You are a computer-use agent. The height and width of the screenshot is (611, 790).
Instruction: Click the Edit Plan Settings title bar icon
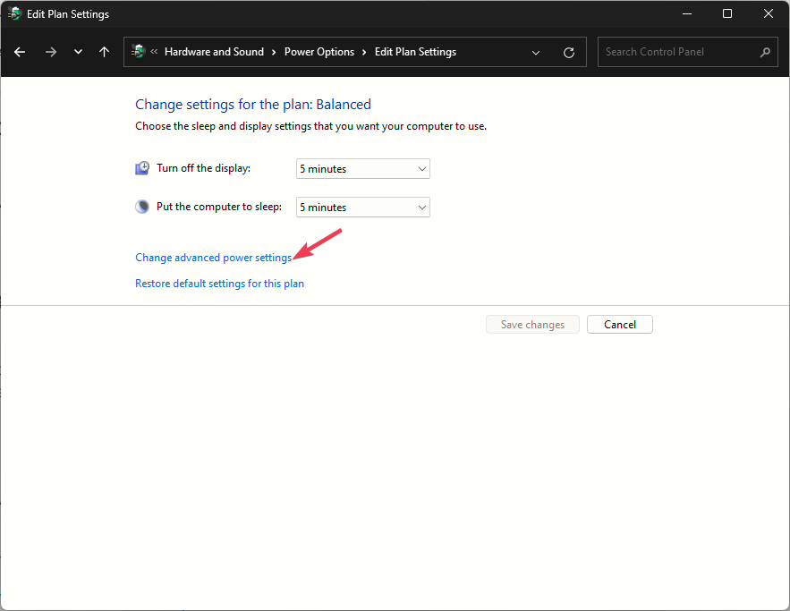(14, 14)
